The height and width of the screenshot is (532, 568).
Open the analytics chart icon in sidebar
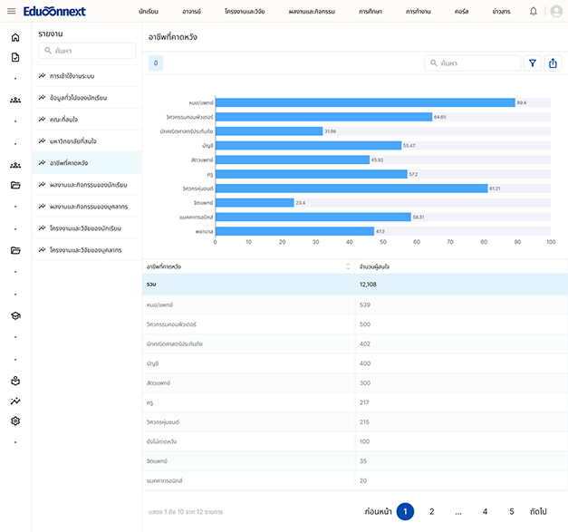[15, 401]
